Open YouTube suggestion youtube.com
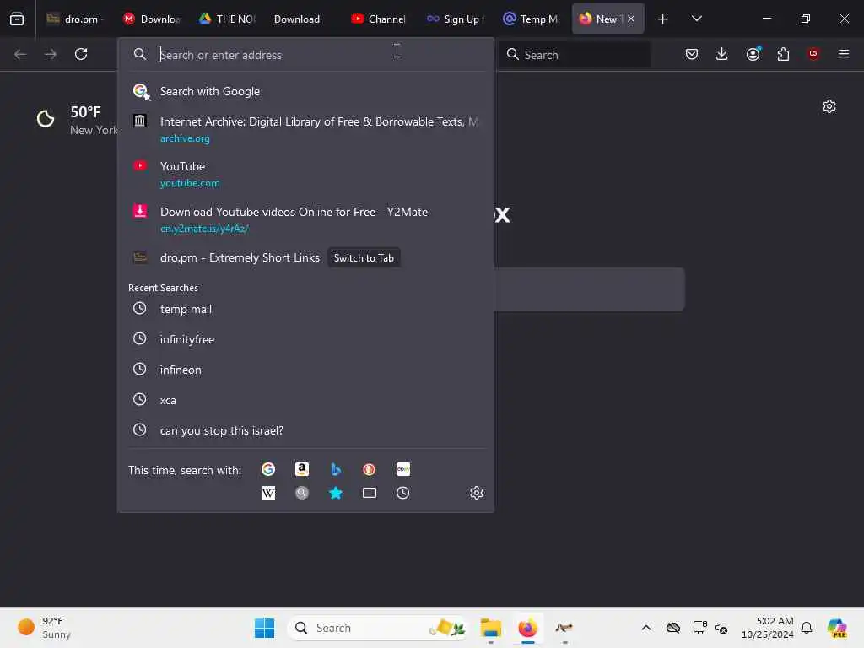864x648 pixels. pos(305,174)
